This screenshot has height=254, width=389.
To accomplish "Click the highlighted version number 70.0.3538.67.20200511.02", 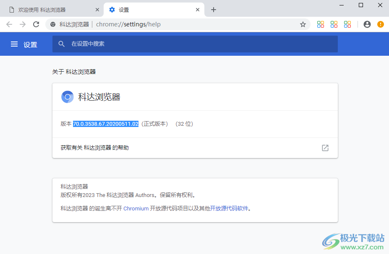I will click(106, 124).
